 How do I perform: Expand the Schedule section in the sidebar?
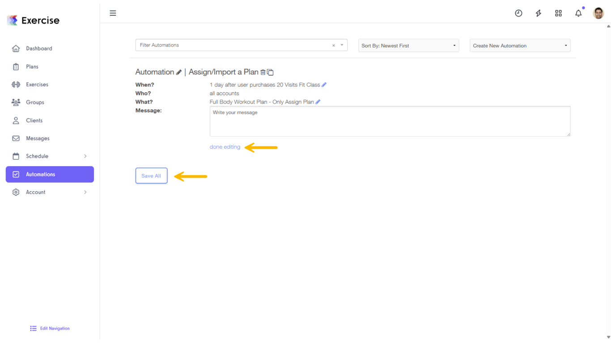[49, 156]
